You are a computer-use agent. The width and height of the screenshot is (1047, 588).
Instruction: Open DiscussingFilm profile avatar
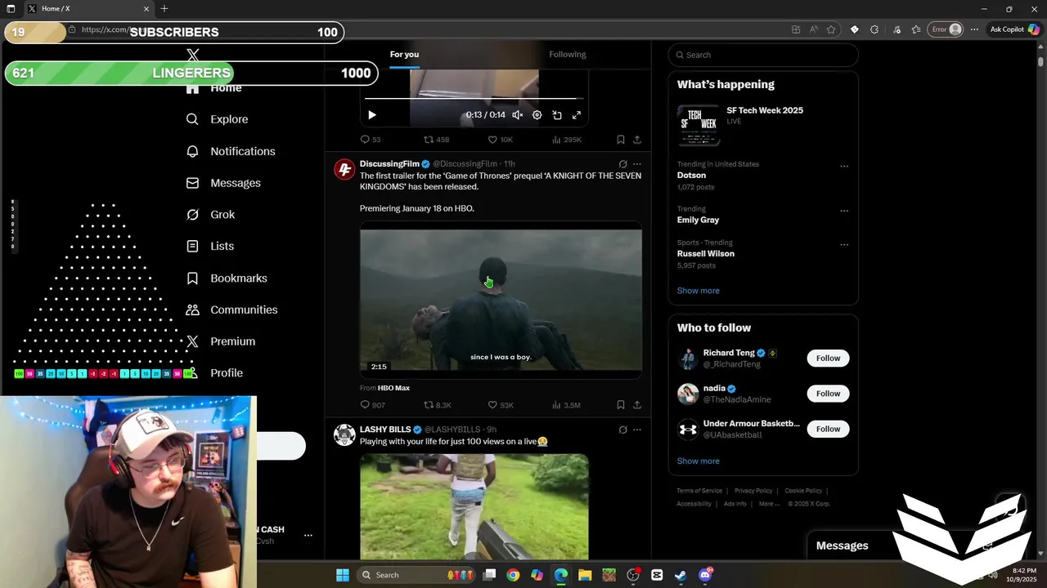coord(344,169)
